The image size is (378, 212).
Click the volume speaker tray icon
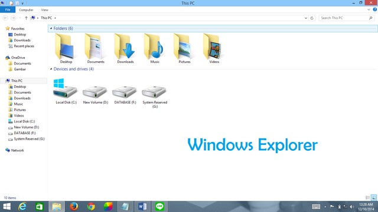(352, 207)
